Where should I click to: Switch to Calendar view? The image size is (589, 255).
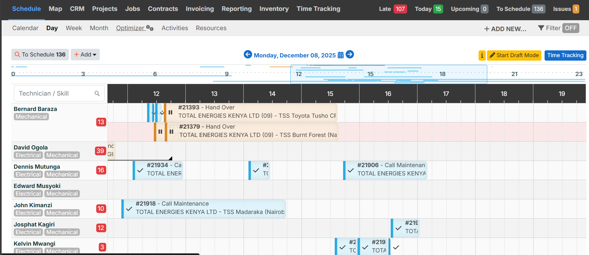tap(25, 28)
